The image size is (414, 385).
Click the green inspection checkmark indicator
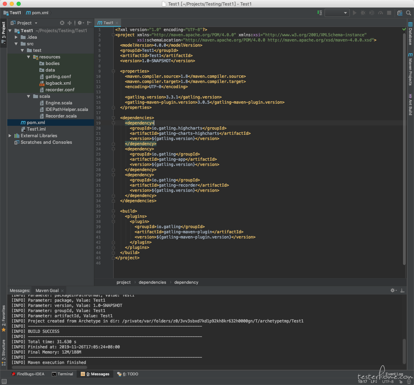(404, 29)
